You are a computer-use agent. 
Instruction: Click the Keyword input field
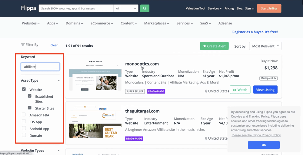40,67
